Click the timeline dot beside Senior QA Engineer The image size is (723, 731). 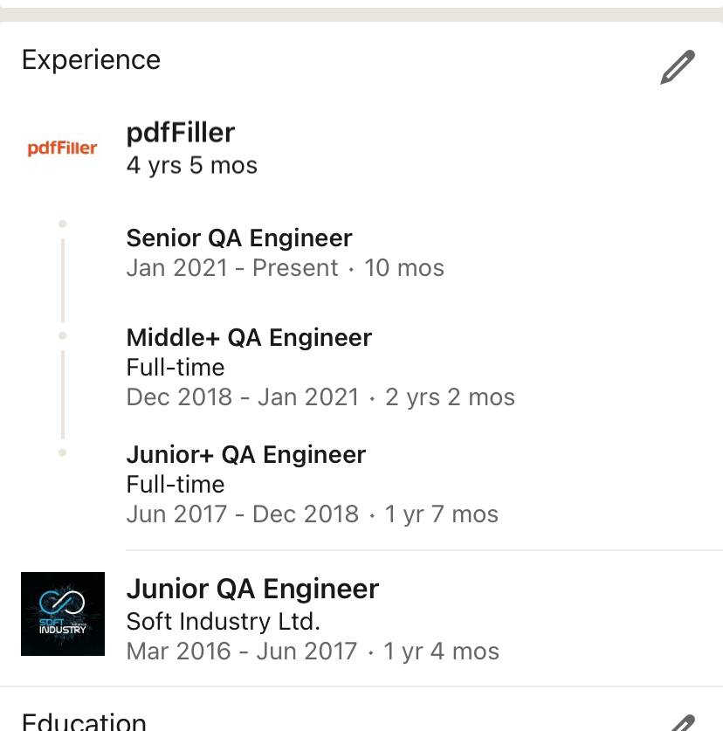pyautogui.click(x=63, y=224)
